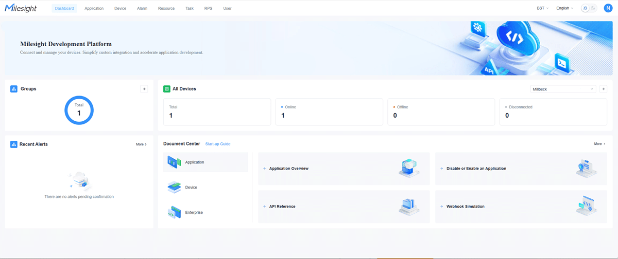Click the Recent Alerts panel icon
Image resolution: width=618 pixels, height=259 pixels.
(14, 144)
